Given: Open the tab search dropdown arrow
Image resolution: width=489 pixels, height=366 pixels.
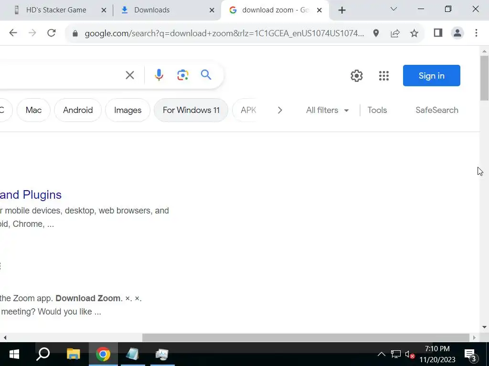Looking at the screenshot, I should (x=393, y=9).
